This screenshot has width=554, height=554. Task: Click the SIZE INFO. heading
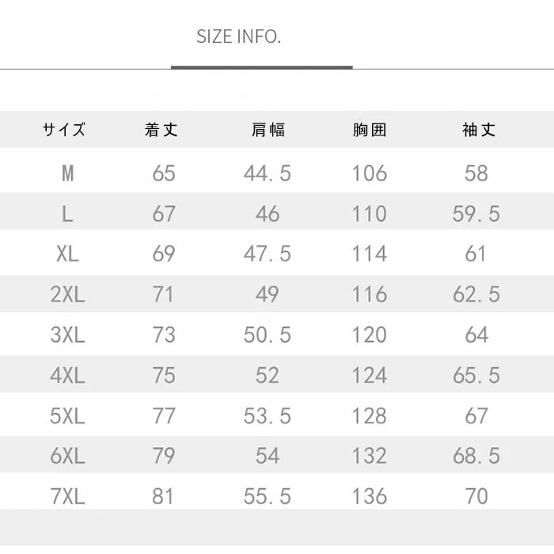click(x=238, y=37)
